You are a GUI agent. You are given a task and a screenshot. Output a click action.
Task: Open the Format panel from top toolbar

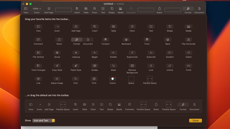click(188, 9)
